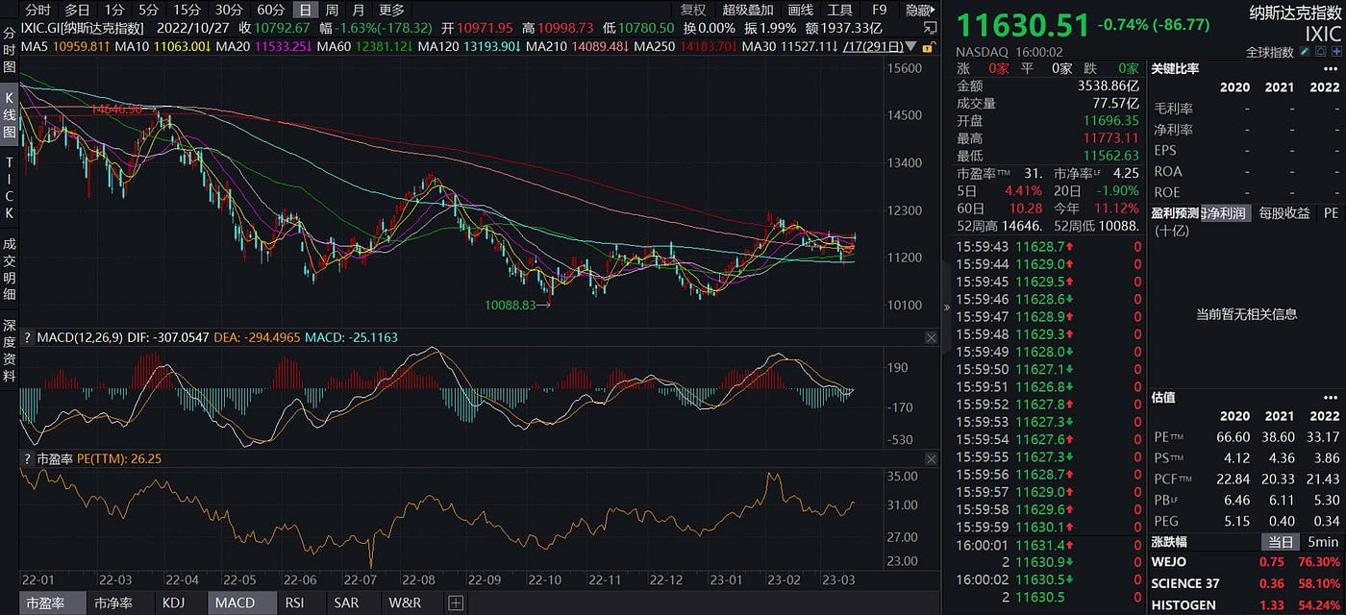1346x615 pixels.
Task: Open the 超级叠加 overlay menu
Action: click(x=747, y=10)
